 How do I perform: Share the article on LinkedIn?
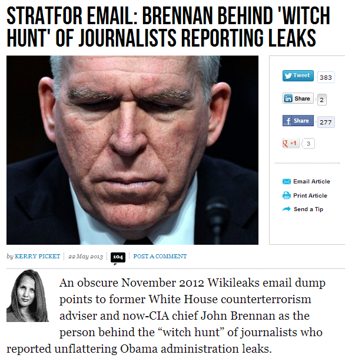tap(298, 98)
